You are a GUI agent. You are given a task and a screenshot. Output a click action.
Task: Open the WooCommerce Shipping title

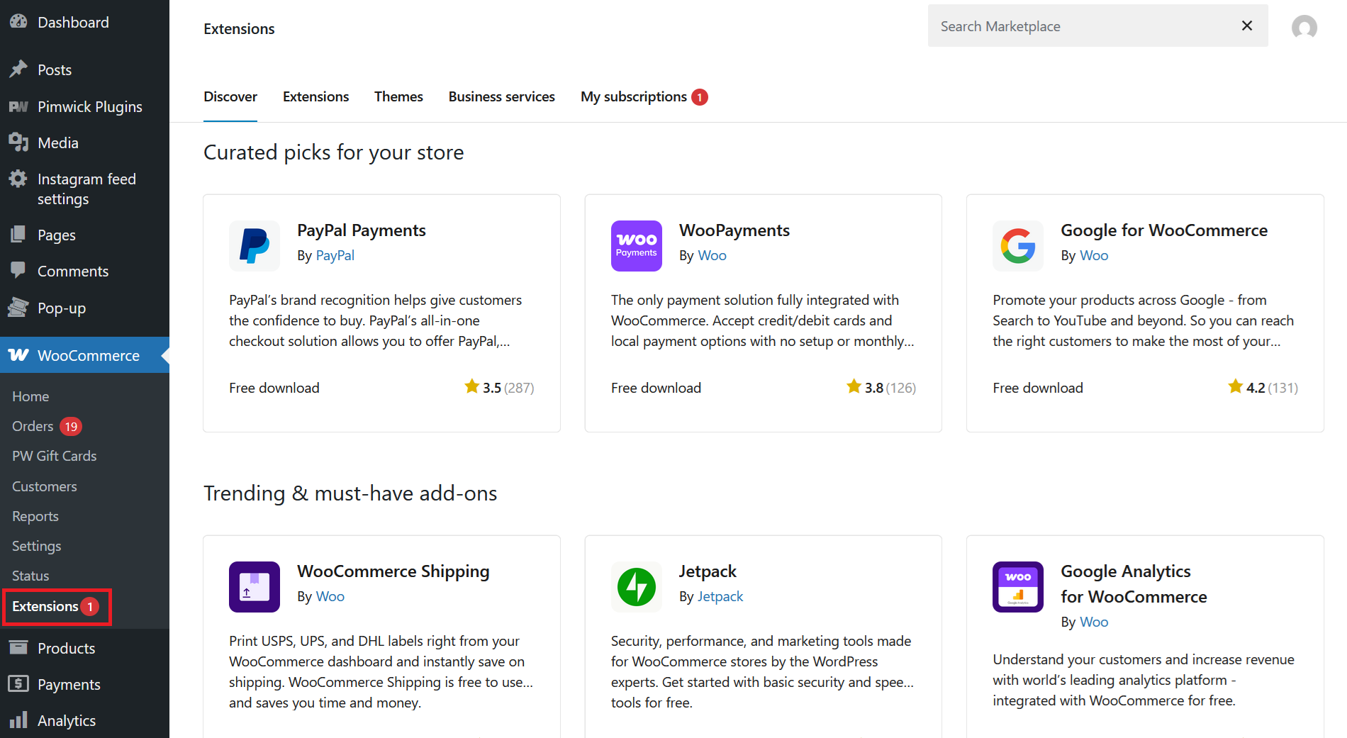(393, 571)
